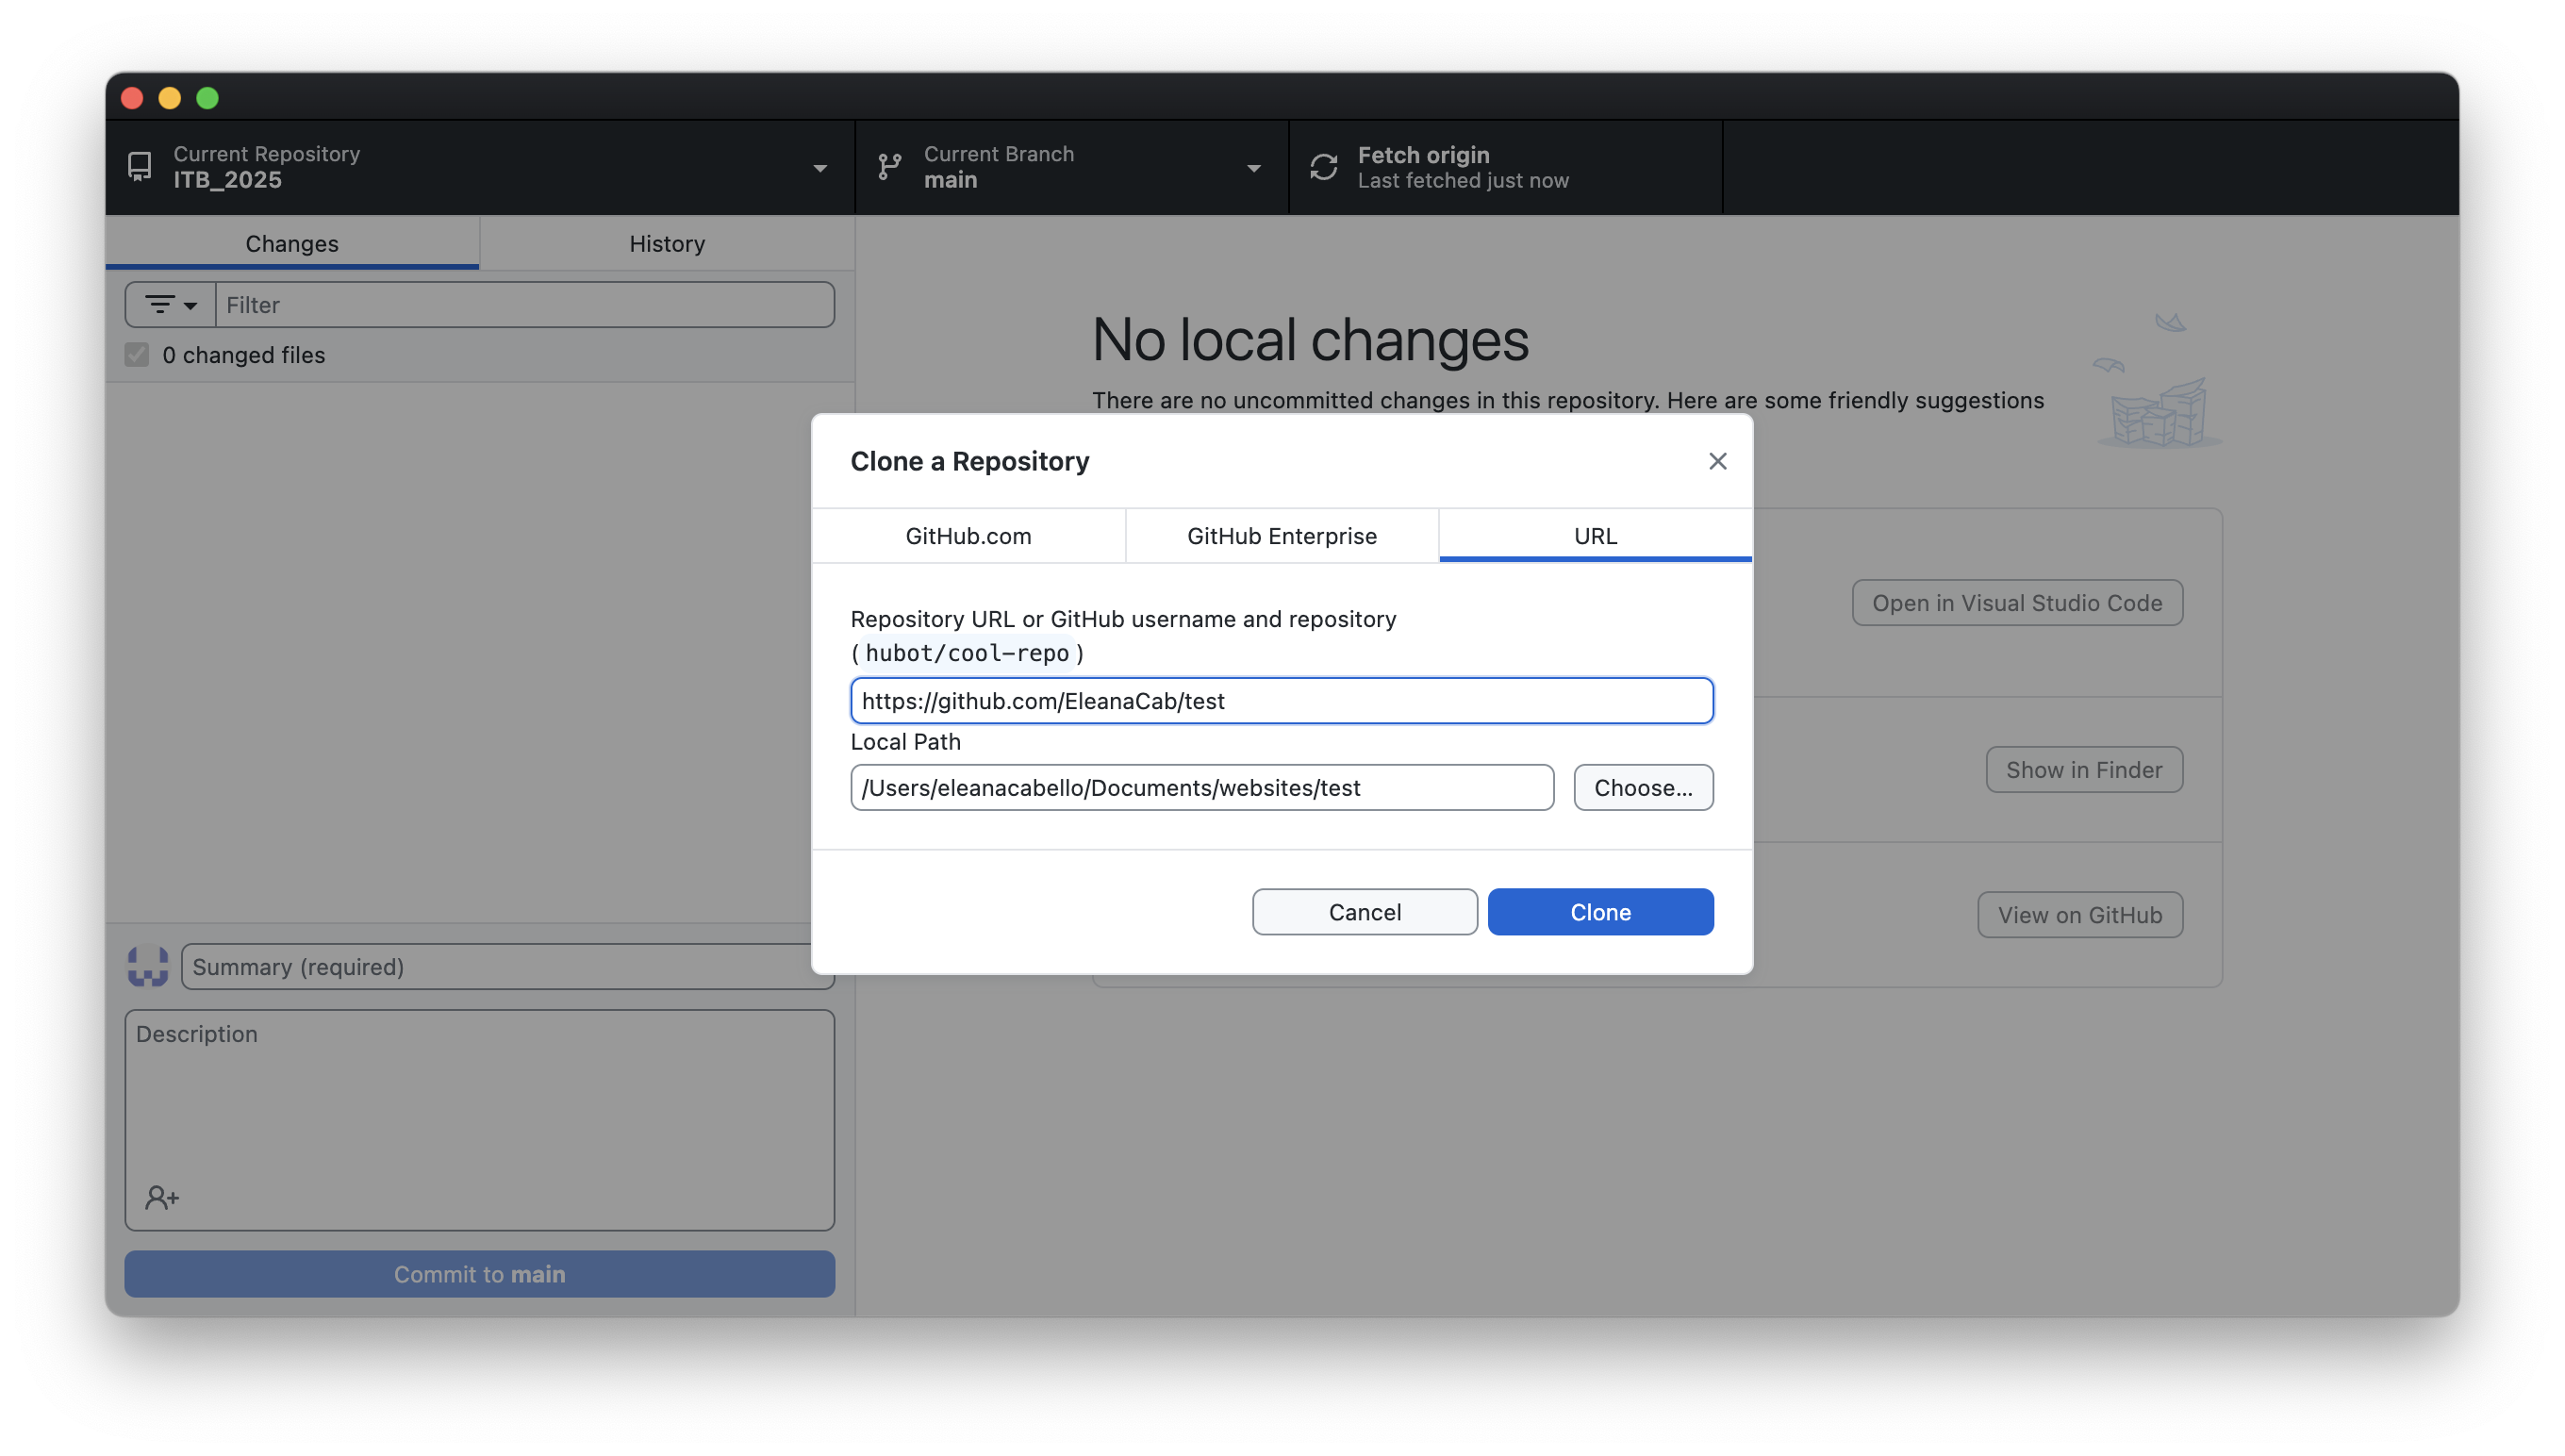Cancel the clone dialog
Viewport: 2565px width, 1456px height.
[x=1364, y=912]
